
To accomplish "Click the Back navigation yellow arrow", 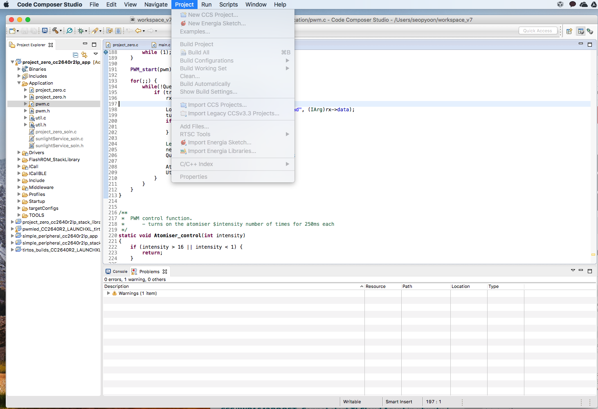I will click(138, 31).
